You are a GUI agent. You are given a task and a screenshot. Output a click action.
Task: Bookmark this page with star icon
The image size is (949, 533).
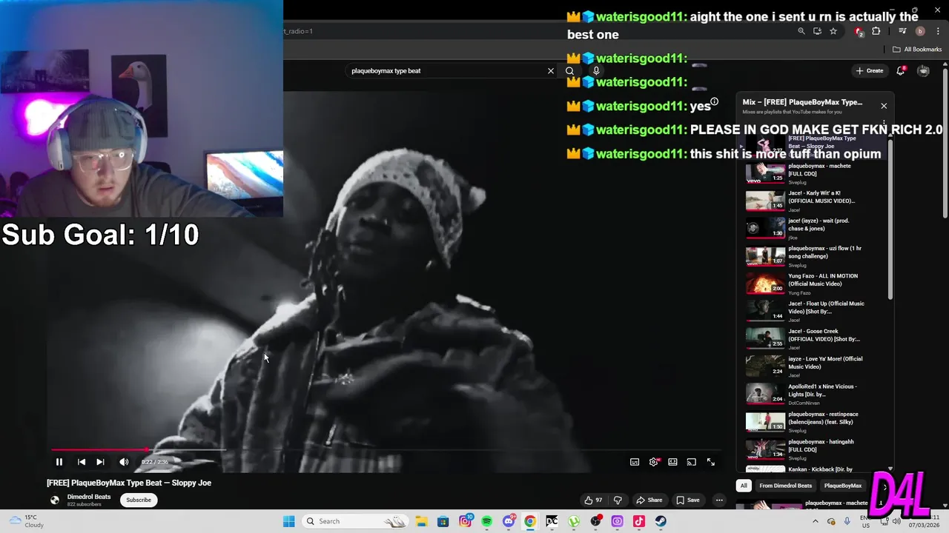833,31
